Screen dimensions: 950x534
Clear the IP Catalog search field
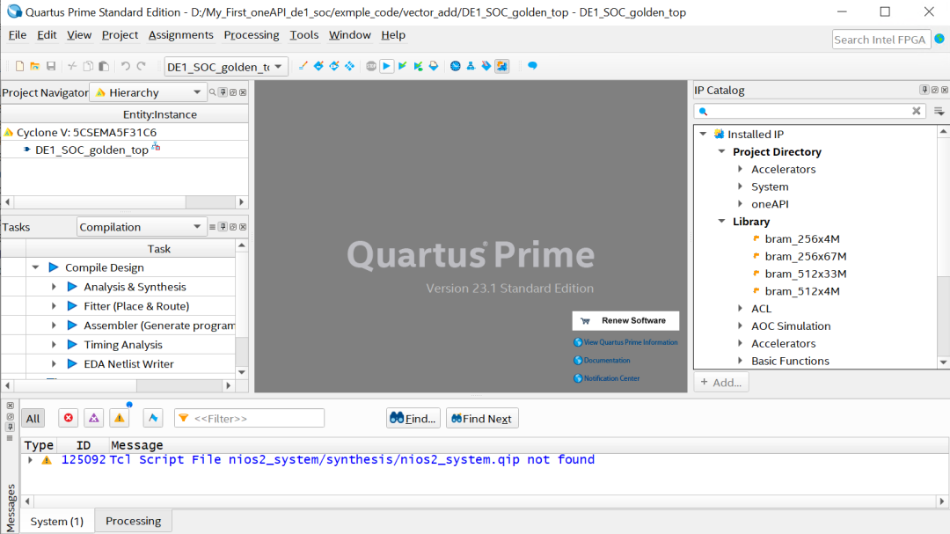tap(916, 111)
